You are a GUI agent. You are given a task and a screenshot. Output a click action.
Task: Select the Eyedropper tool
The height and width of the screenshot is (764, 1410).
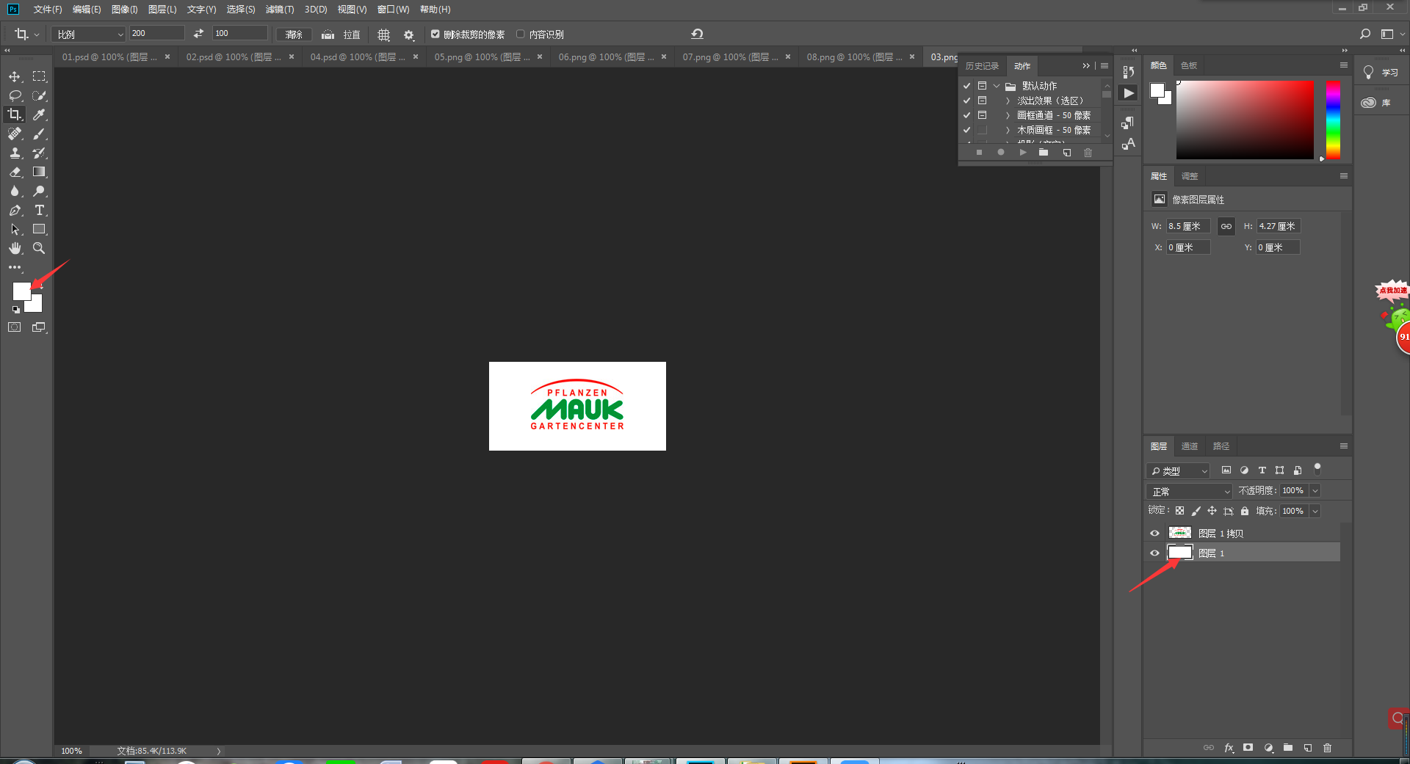[x=40, y=114]
